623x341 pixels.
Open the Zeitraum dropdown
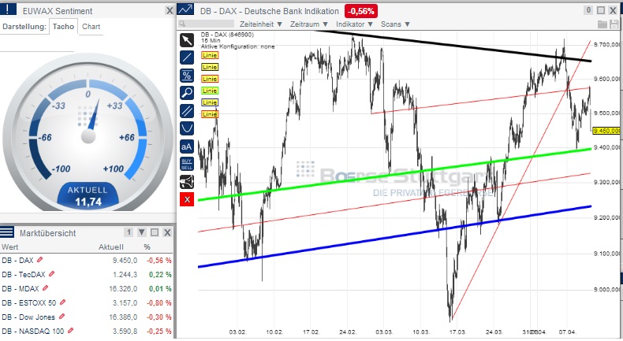(308, 24)
